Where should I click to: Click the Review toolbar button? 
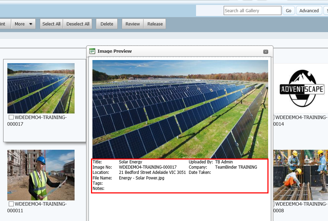coord(133,24)
